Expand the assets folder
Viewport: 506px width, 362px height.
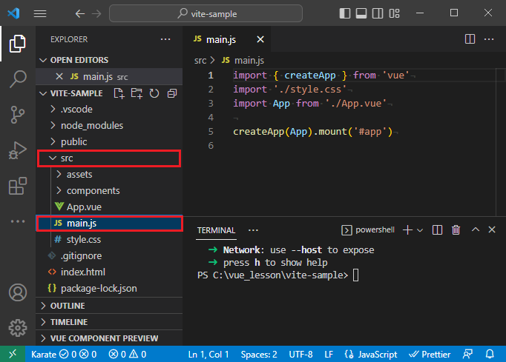point(109,174)
